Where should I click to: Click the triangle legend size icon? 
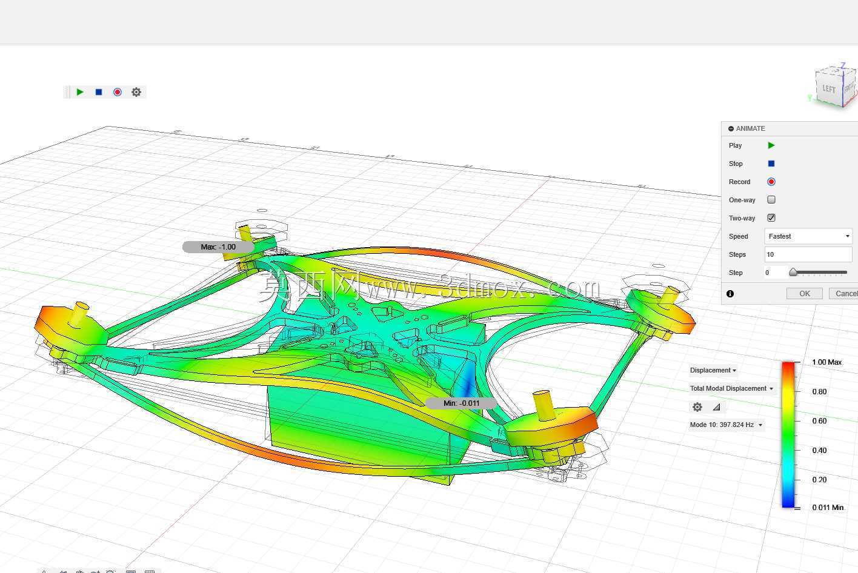tap(717, 407)
